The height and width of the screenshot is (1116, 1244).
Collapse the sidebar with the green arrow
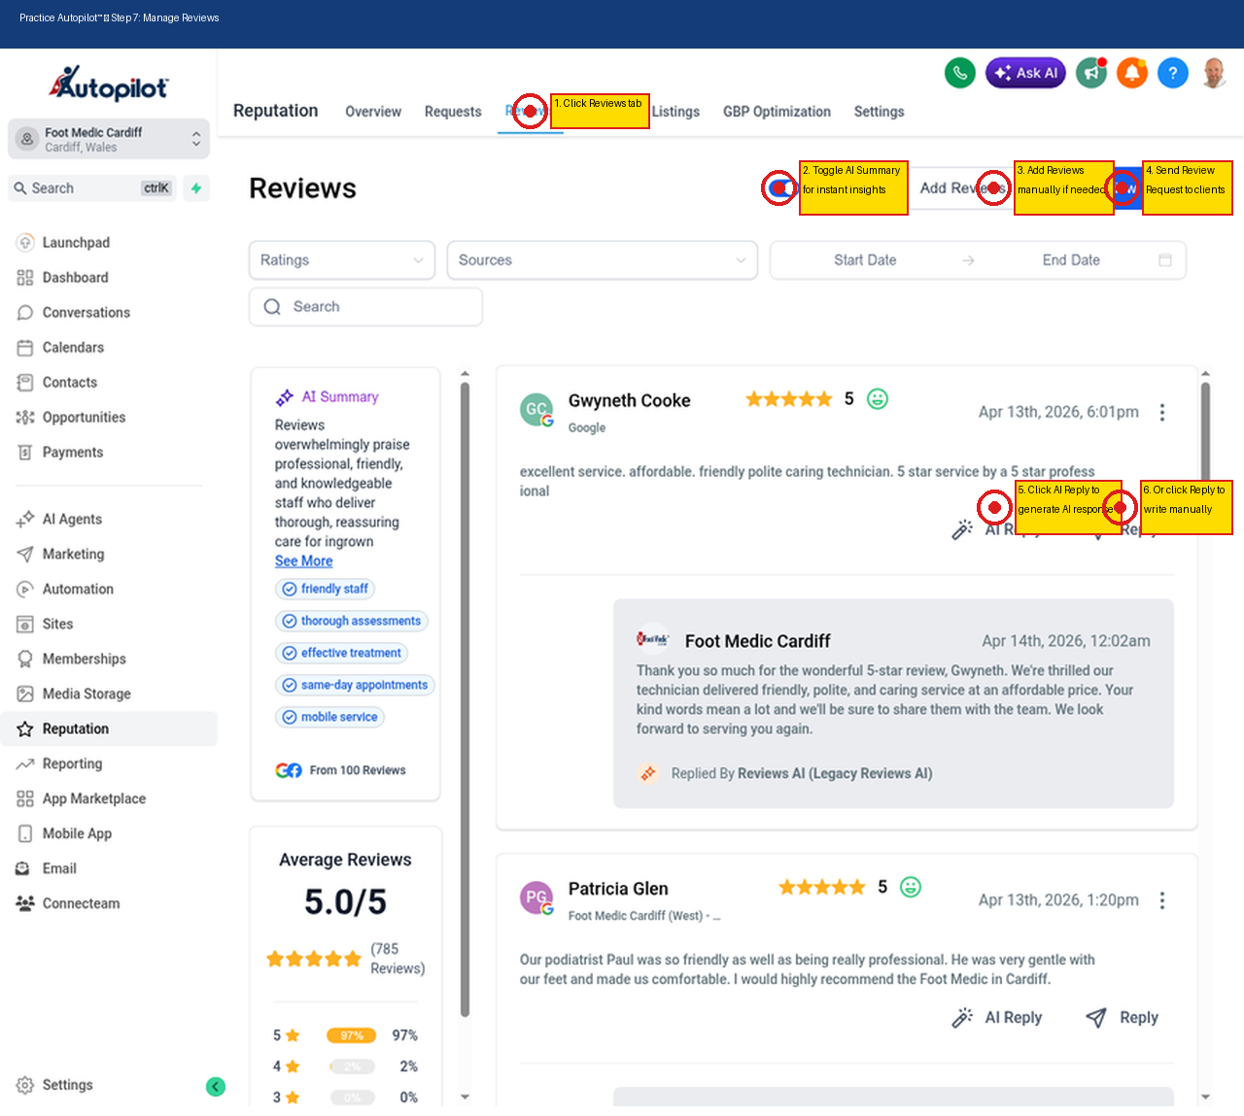click(x=216, y=1087)
